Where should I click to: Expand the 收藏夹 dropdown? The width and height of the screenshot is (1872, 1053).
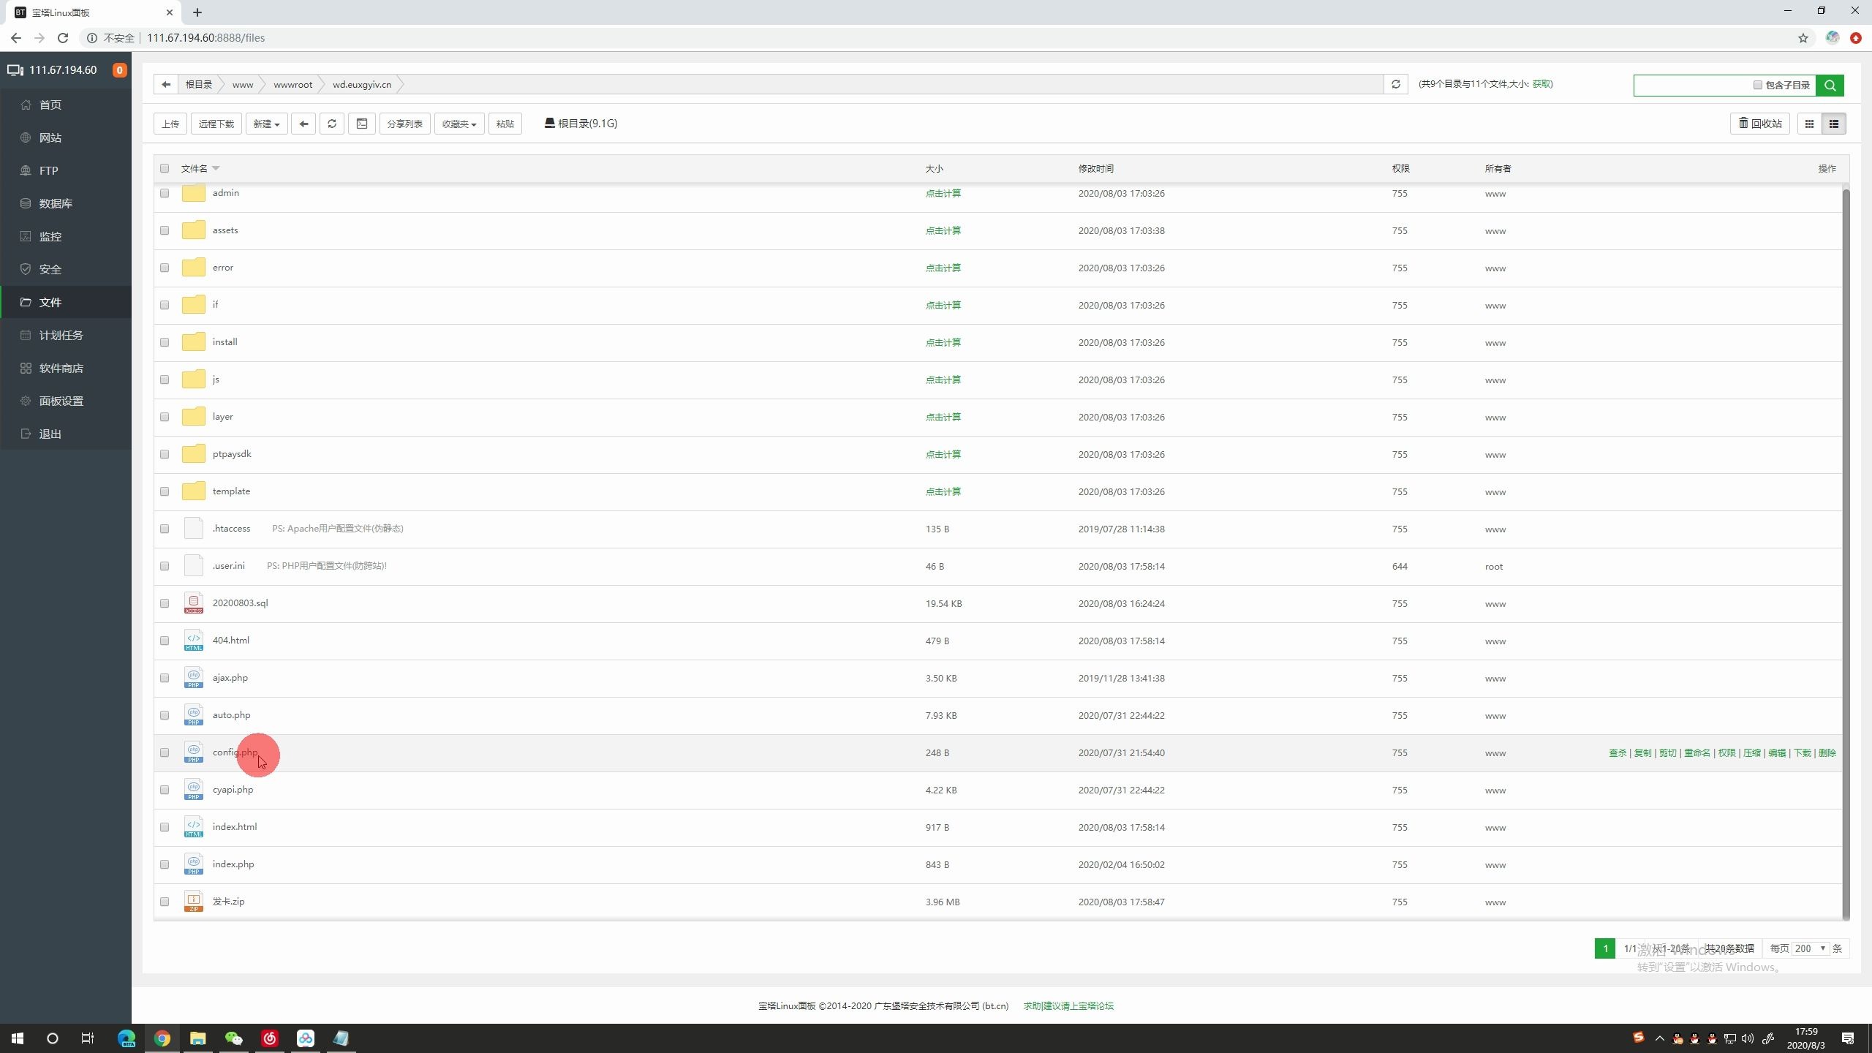tap(459, 124)
